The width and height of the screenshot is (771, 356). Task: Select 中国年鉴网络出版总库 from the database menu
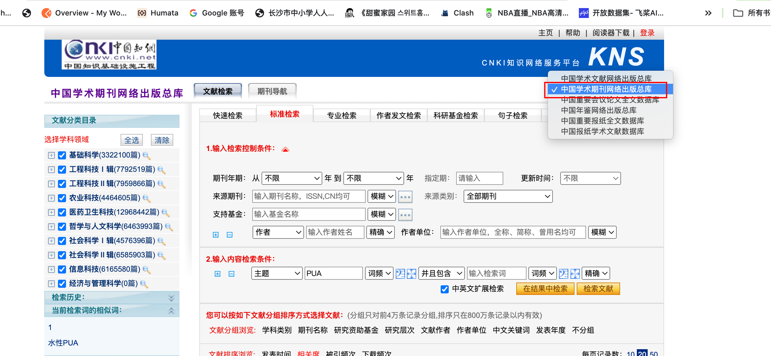coord(598,110)
